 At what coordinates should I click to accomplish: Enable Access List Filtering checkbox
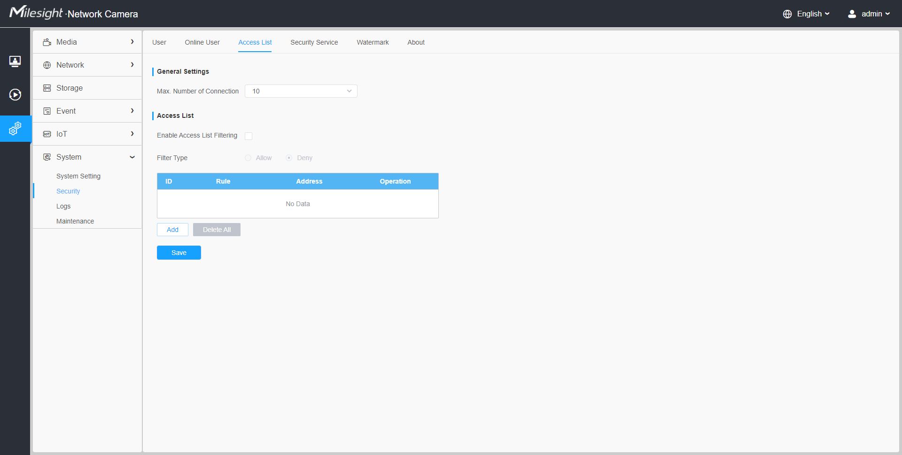click(x=249, y=136)
